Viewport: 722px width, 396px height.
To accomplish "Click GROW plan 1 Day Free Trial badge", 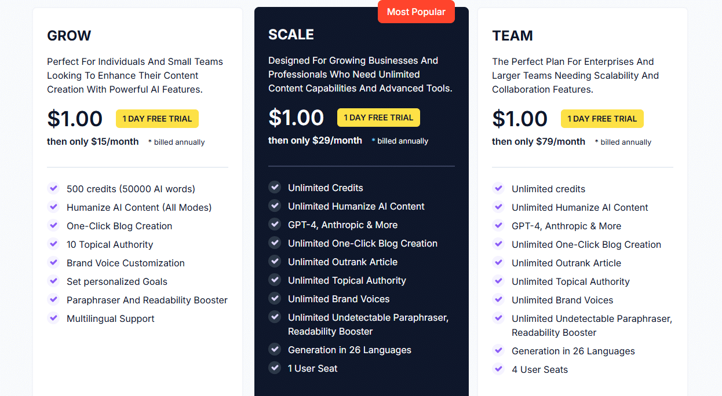I will coord(157,119).
